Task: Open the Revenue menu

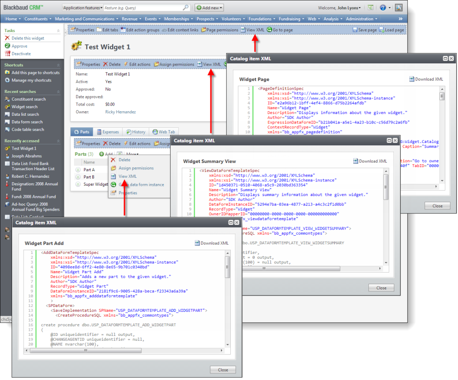Action: [131, 19]
